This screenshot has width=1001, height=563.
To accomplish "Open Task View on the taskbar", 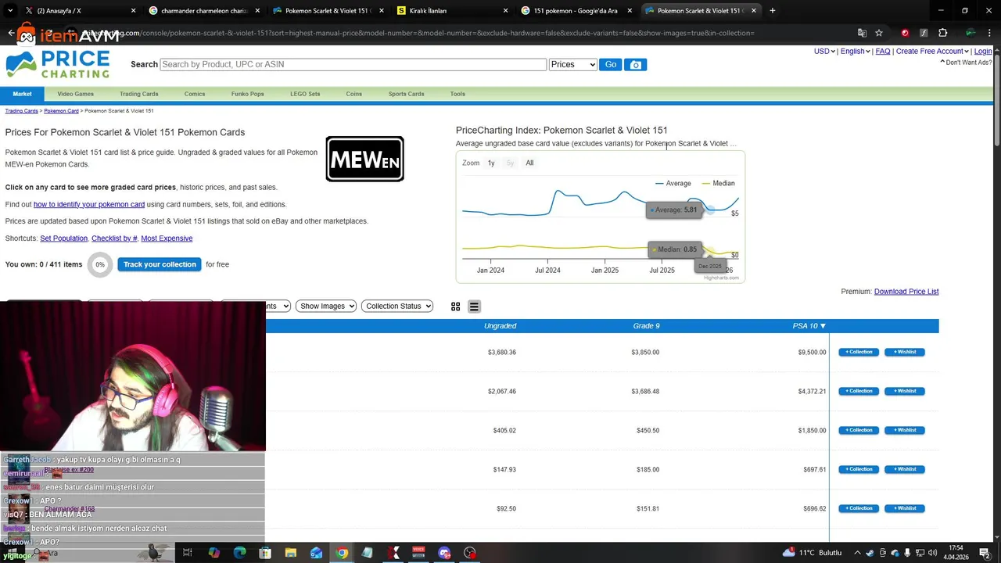I will [x=188, y=553].
